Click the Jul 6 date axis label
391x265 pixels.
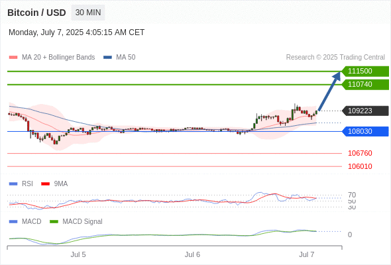pos(192,254)
